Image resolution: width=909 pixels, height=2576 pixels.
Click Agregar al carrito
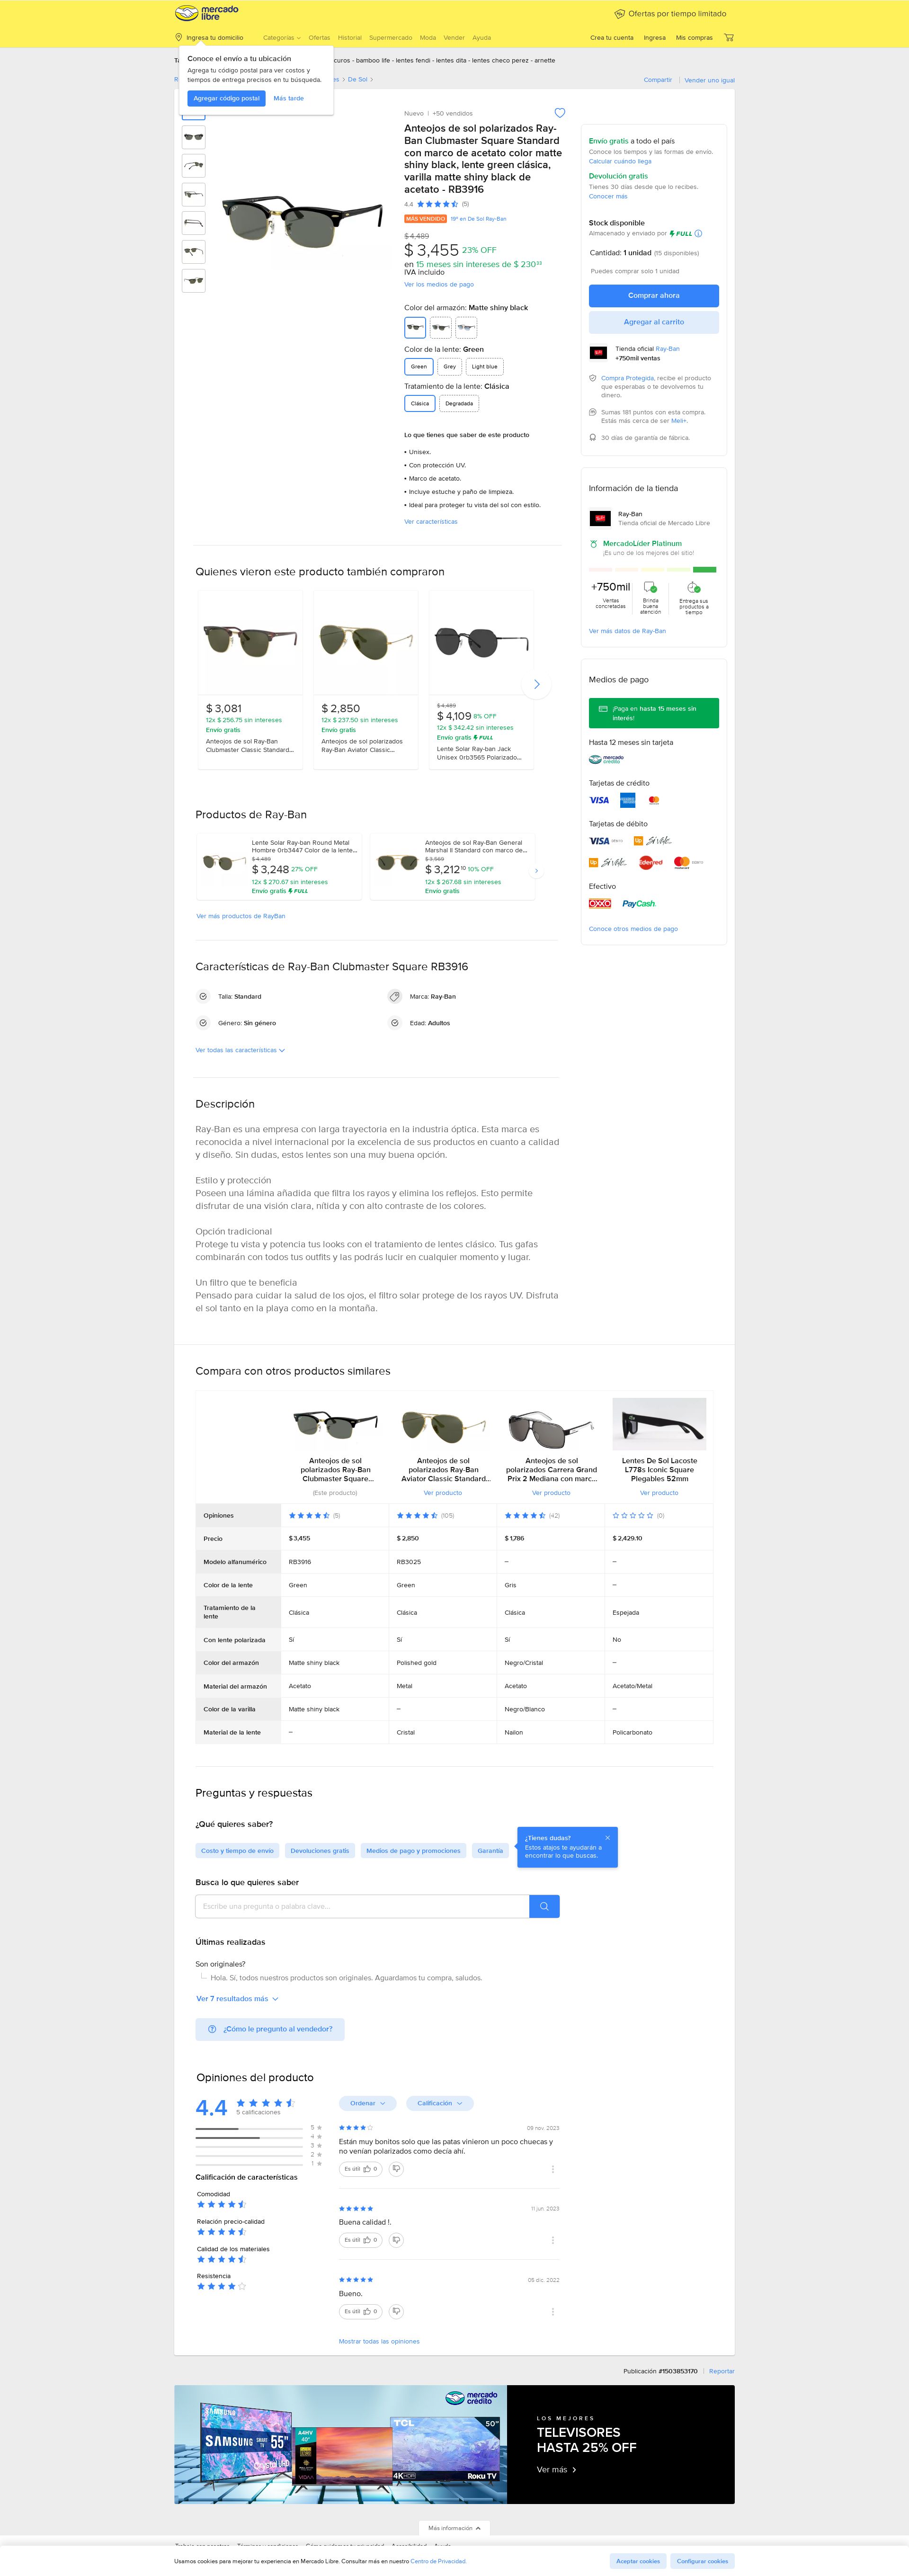pyautogui.click(x=654, y=322)
